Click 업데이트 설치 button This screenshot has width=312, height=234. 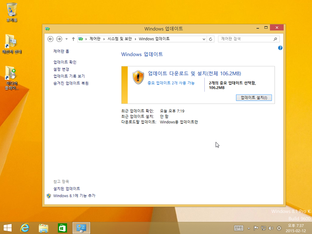(254, 97)
